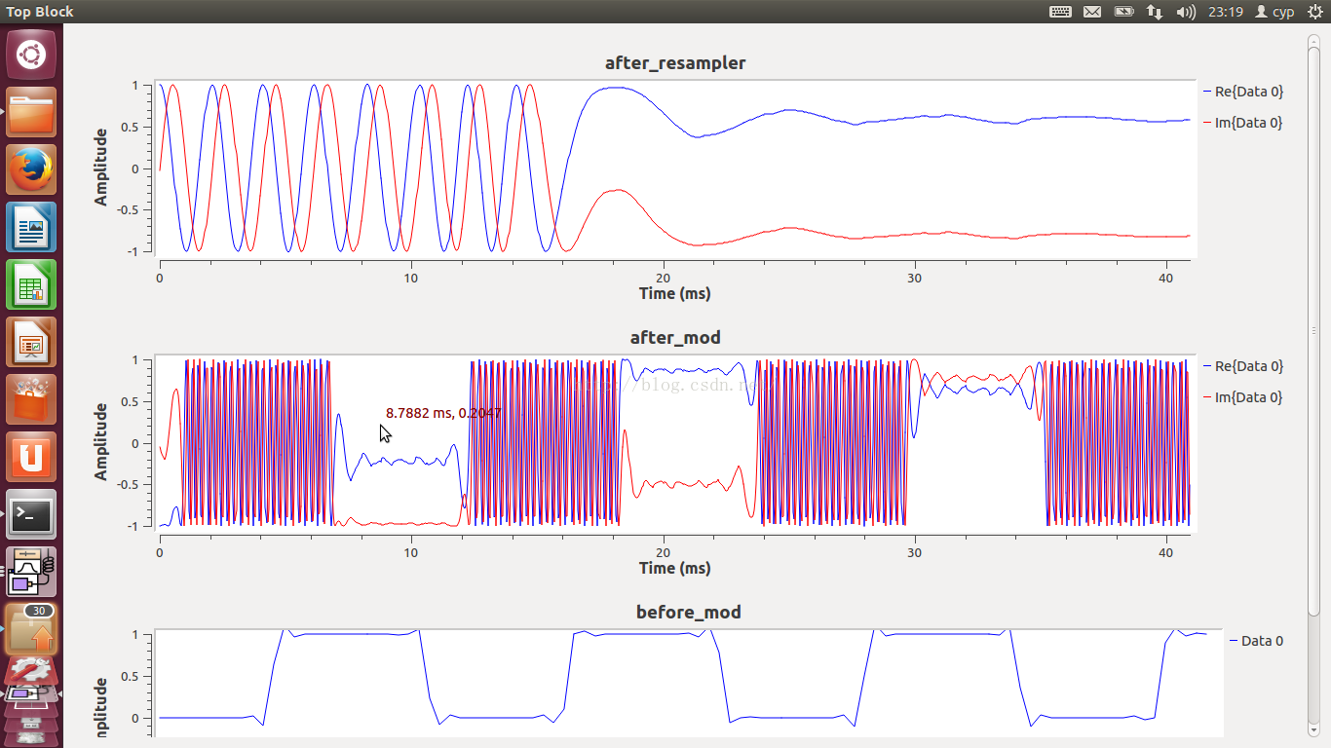Start LibreOffice Impress from the launcher
This screenshot has width=1331, height=748.
pyautogui.click(x=31, y=343)
